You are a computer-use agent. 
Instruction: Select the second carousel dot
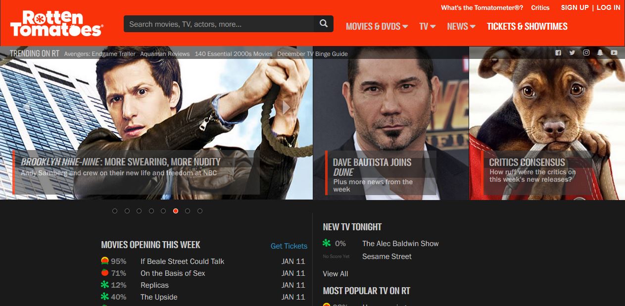click(x=127, y=211)
